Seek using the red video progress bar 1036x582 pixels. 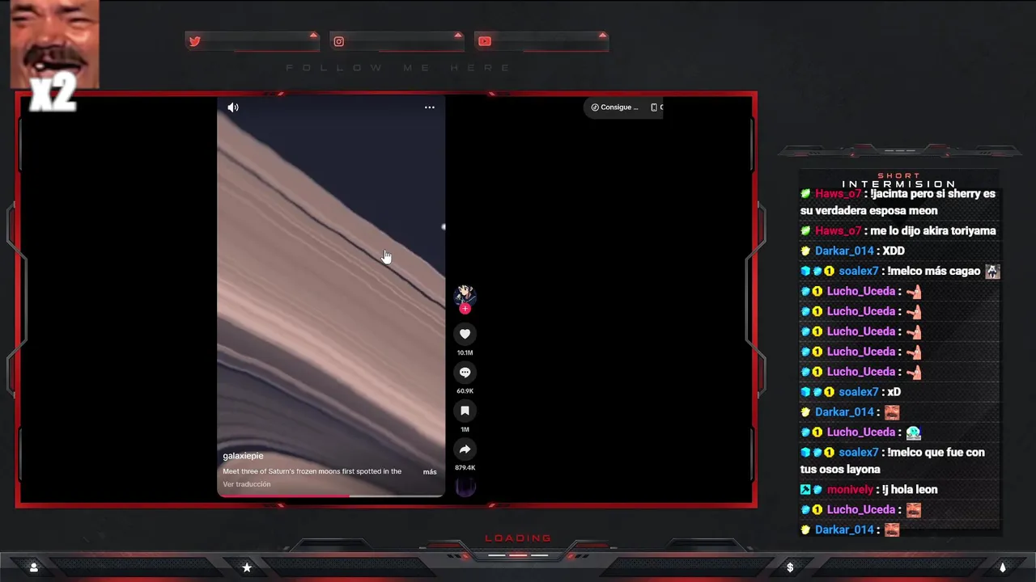(330, 496)
